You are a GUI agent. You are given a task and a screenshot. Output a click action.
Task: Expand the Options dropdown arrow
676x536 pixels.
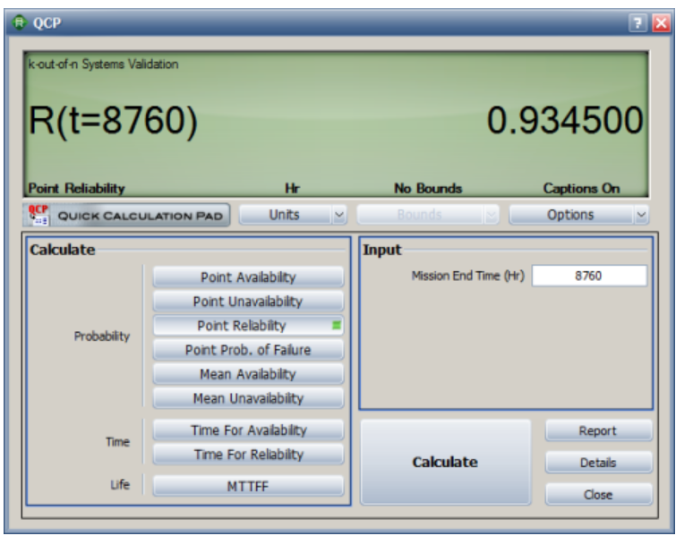coord(641,215)
